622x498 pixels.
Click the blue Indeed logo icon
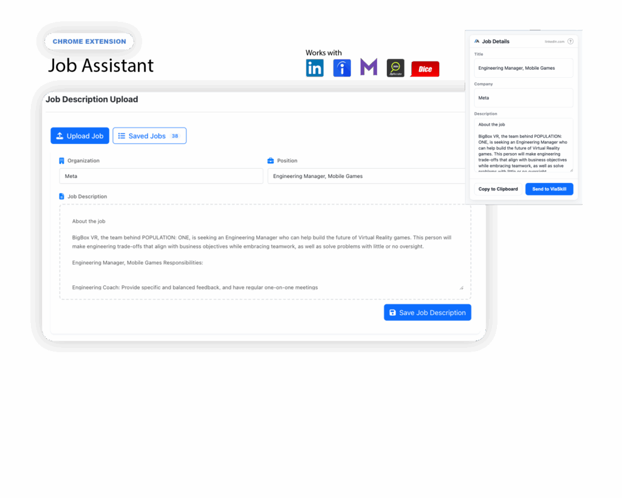coord(342,68)
